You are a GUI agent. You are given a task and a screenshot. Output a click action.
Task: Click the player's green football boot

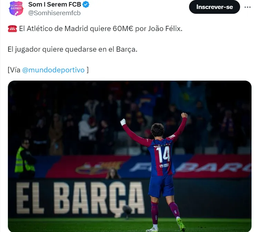click(181, 224)
